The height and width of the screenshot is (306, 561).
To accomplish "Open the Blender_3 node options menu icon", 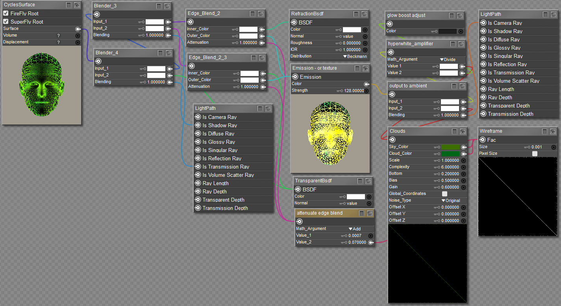I will [159, 6].
